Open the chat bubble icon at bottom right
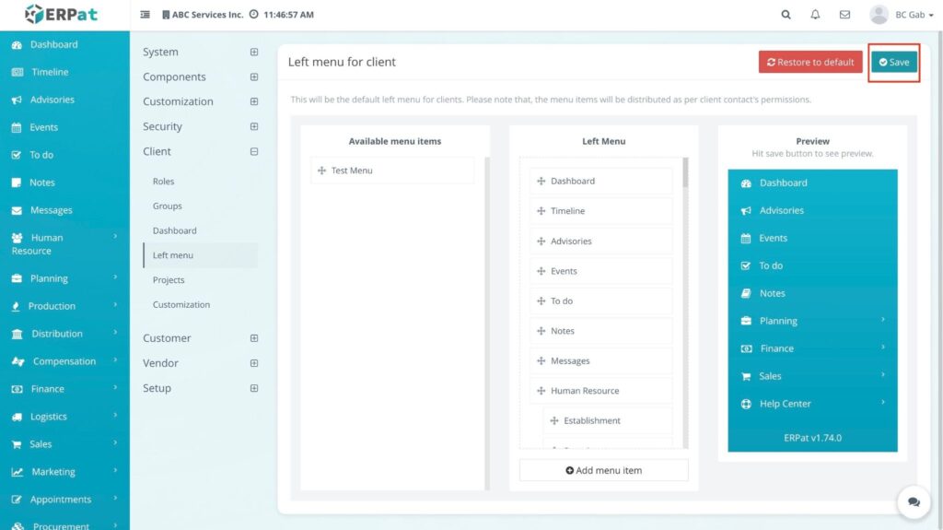 (914, 502)
